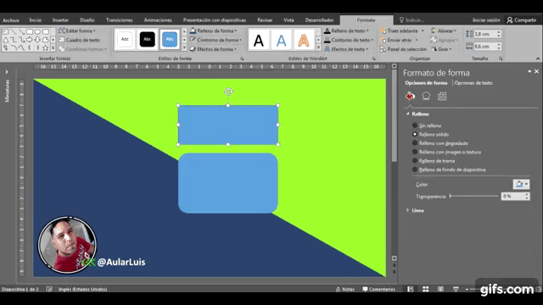Switch to slide sorter view in status bar
Viewport: 543px width, 305px height.
click(x=425, y=289)
